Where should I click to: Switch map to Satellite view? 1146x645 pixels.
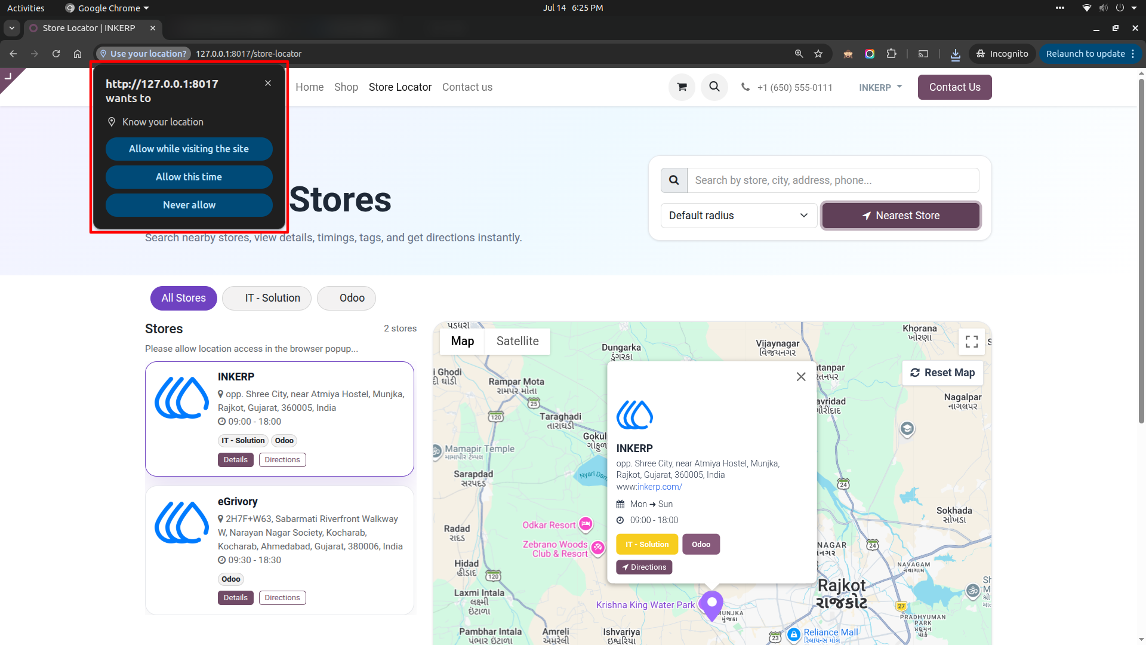click(517, 341)
